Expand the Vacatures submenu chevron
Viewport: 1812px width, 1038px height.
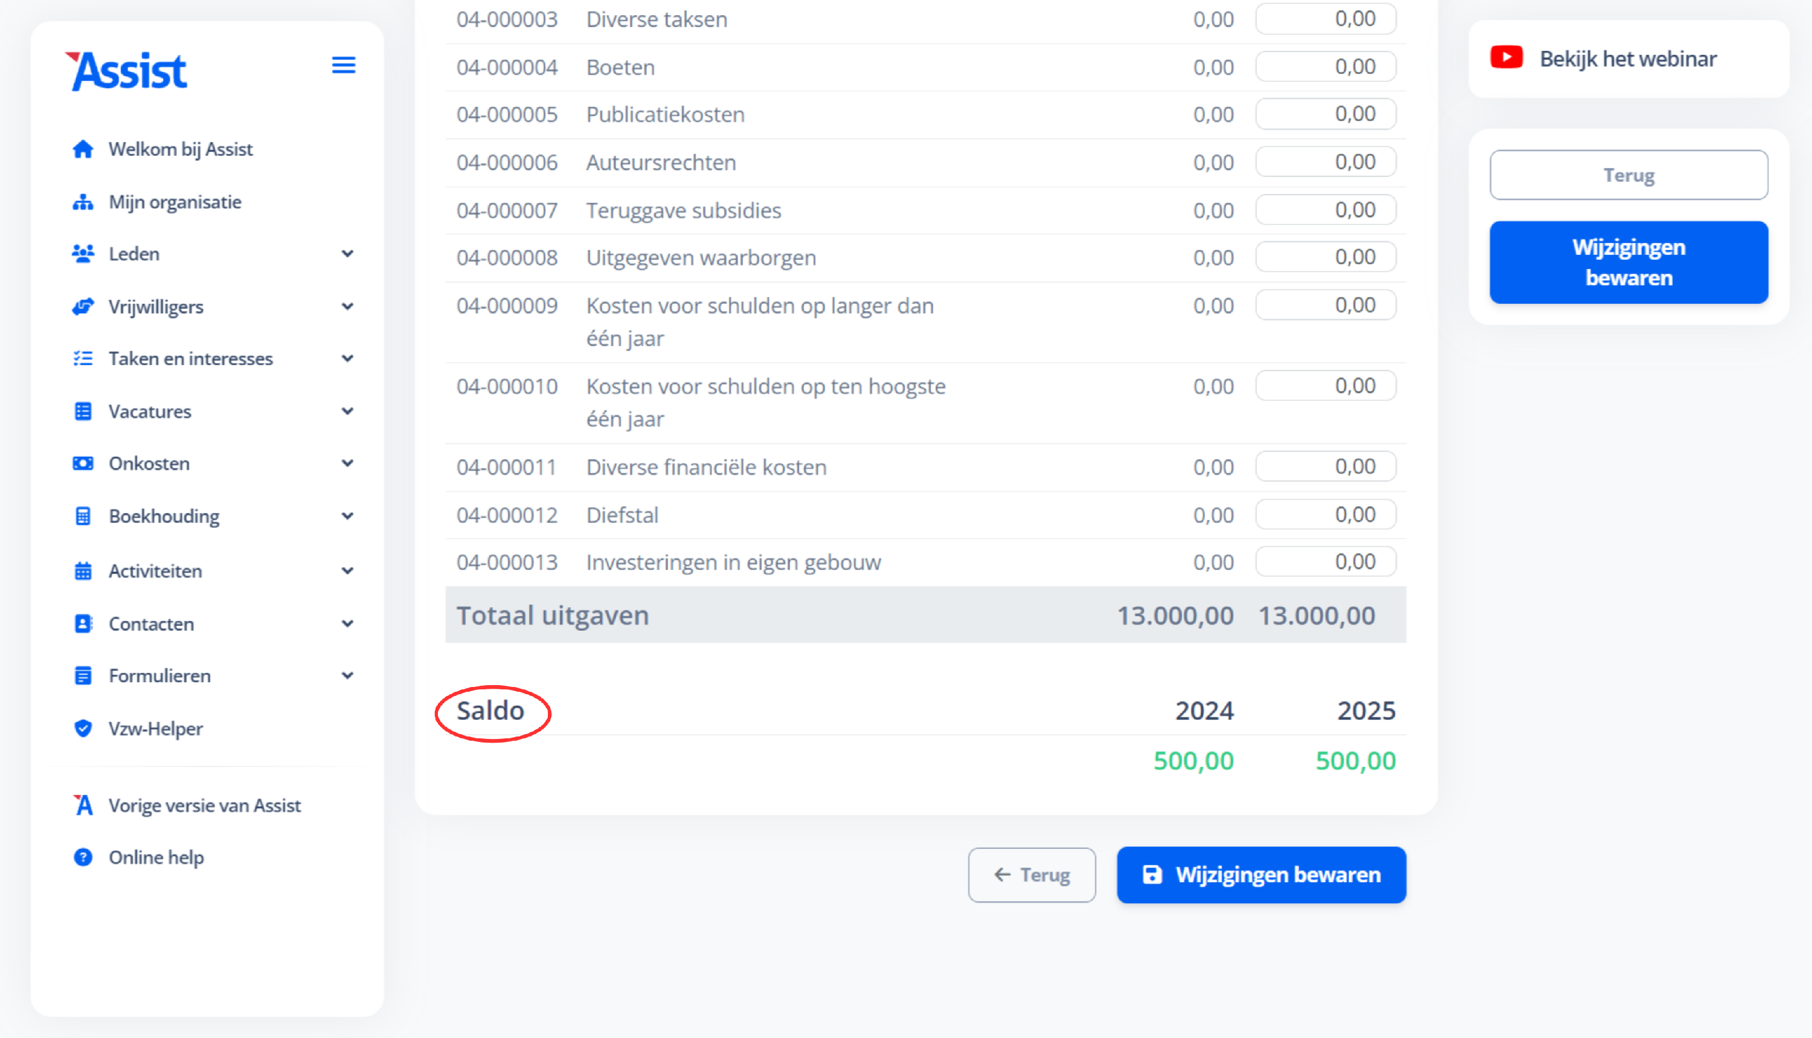[x=347, y=411]
